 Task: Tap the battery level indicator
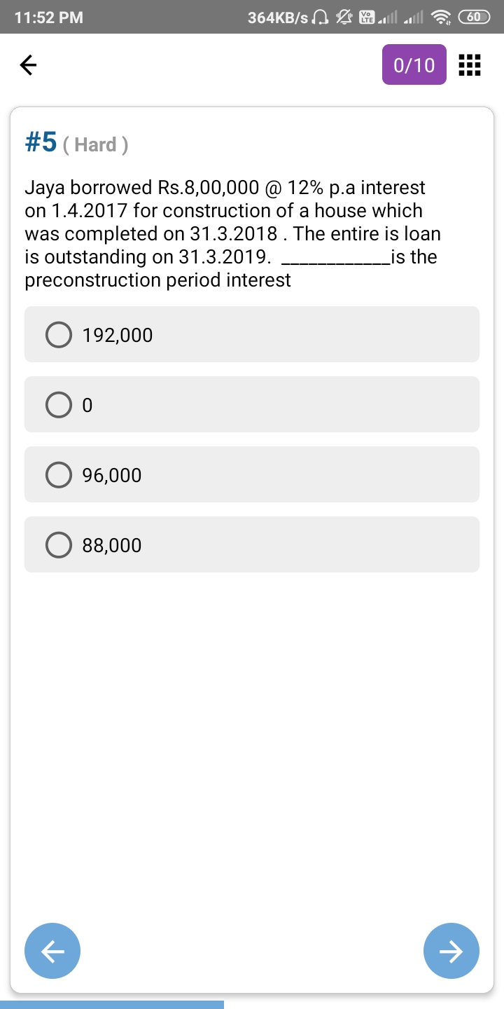[x=473, y=18]
